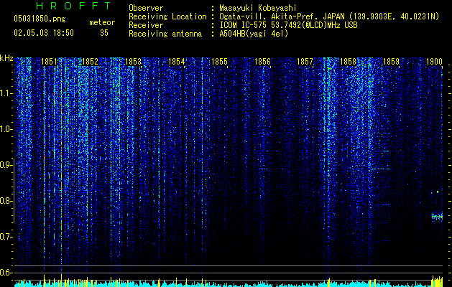Click the 1859 time marker
The width and height of the screenshot is (452, 287).
pyautogui.click(x=392, y=62)
